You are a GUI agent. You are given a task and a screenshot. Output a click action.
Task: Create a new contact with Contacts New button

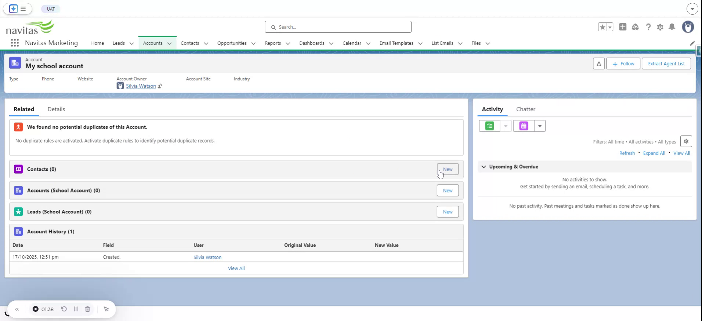448,169
